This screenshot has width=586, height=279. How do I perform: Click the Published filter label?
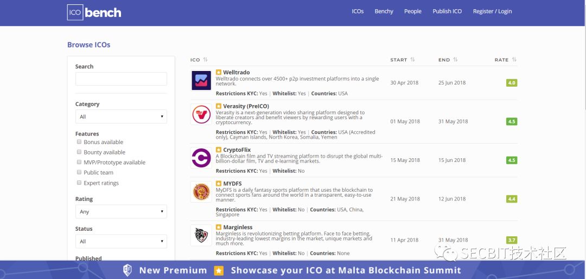pos(88,258)
